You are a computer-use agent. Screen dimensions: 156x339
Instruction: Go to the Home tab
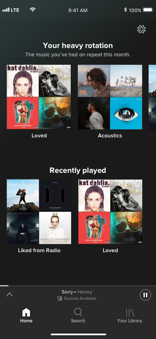click(x=26, y=316)
